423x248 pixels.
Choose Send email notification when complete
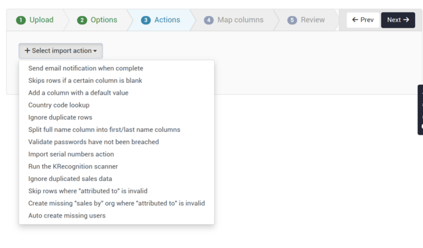coord(117,68)
